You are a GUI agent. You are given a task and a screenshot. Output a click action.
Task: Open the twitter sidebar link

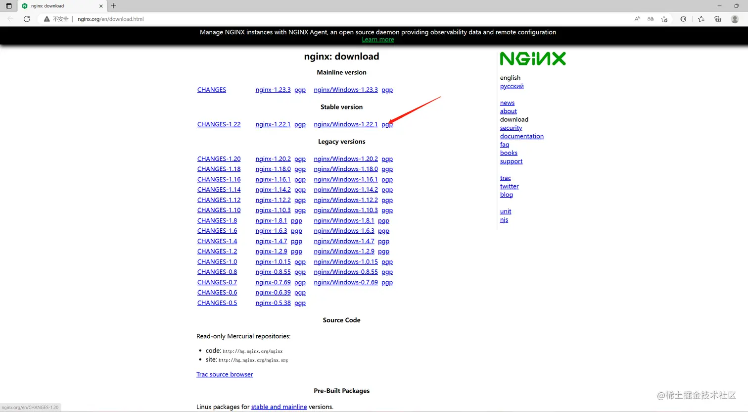(509, 186)
